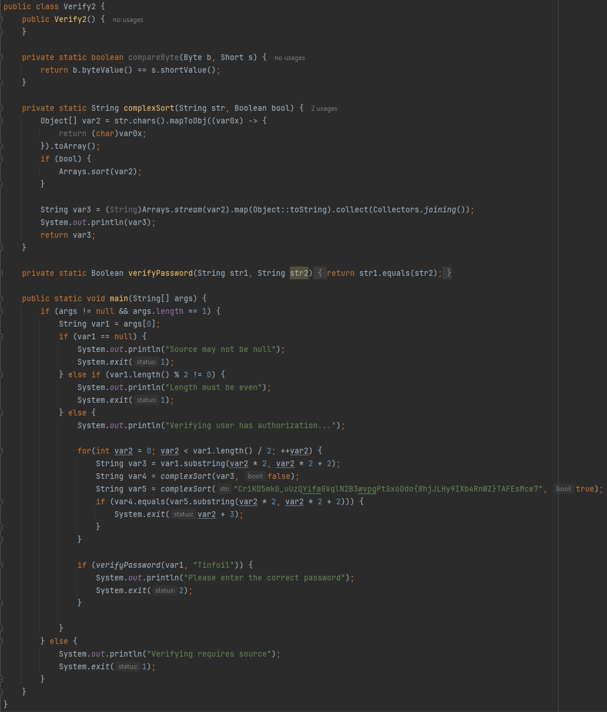Viewport: 607px width, 712px height.
Task: Click compareByte method name
Action: [154, 57]
